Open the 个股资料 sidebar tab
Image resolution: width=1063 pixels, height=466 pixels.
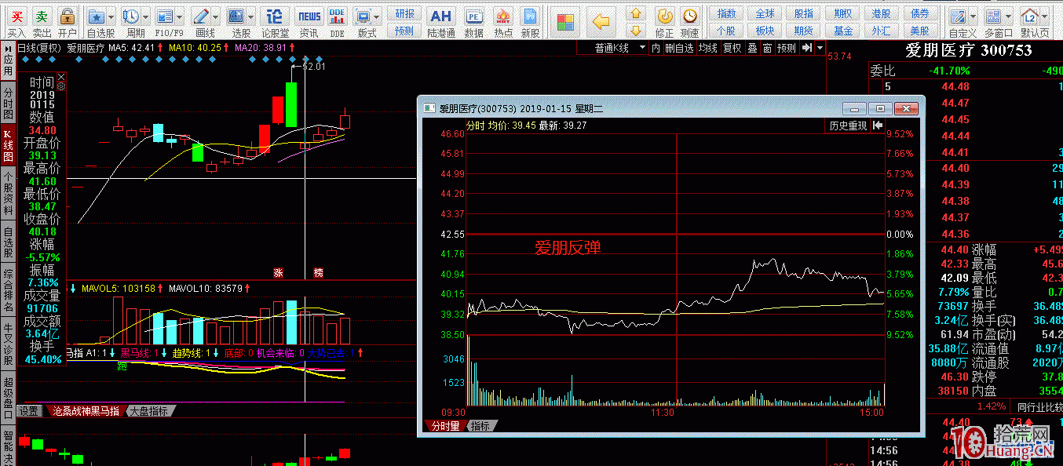click(x=7, y=193)
